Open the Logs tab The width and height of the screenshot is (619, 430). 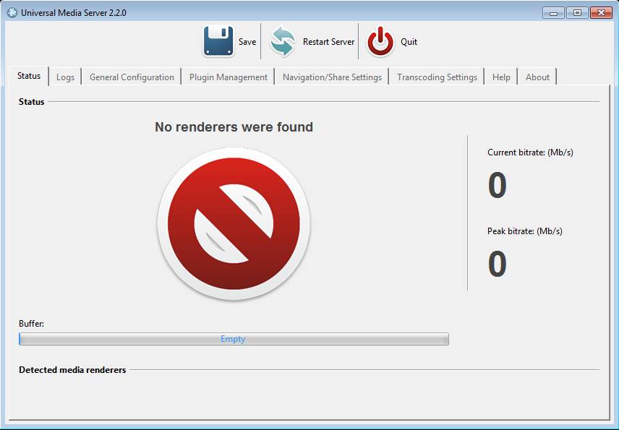[x=65, y=77]
